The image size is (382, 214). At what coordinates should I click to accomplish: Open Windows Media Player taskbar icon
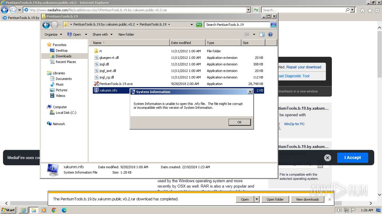[x=44, y=210]
